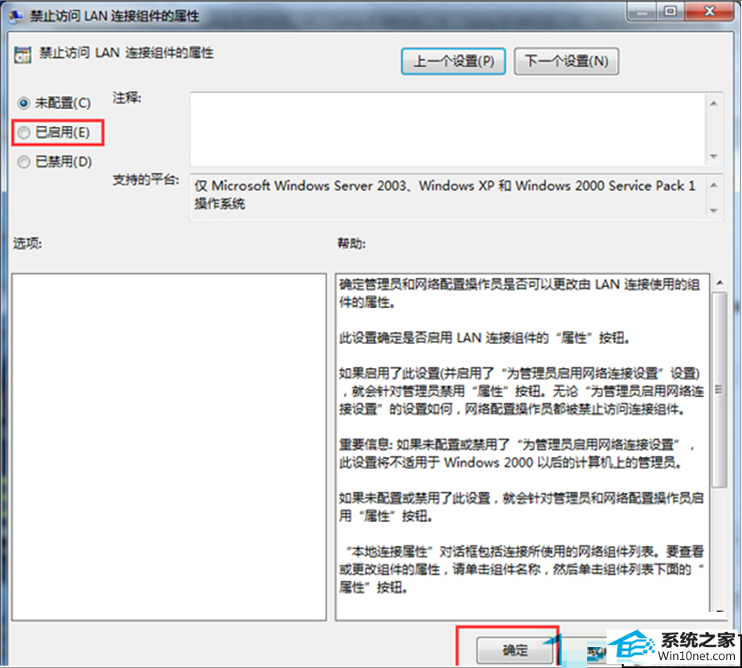This screenshot has height=668, width=742.
Task: Confirm with the 确定 button
Action: pyautogui.click(x=515, y=650)
